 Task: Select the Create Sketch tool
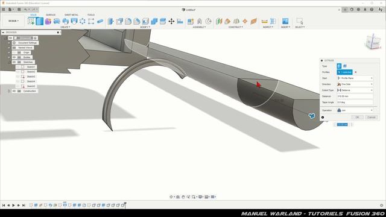click(x=31, y=21)
